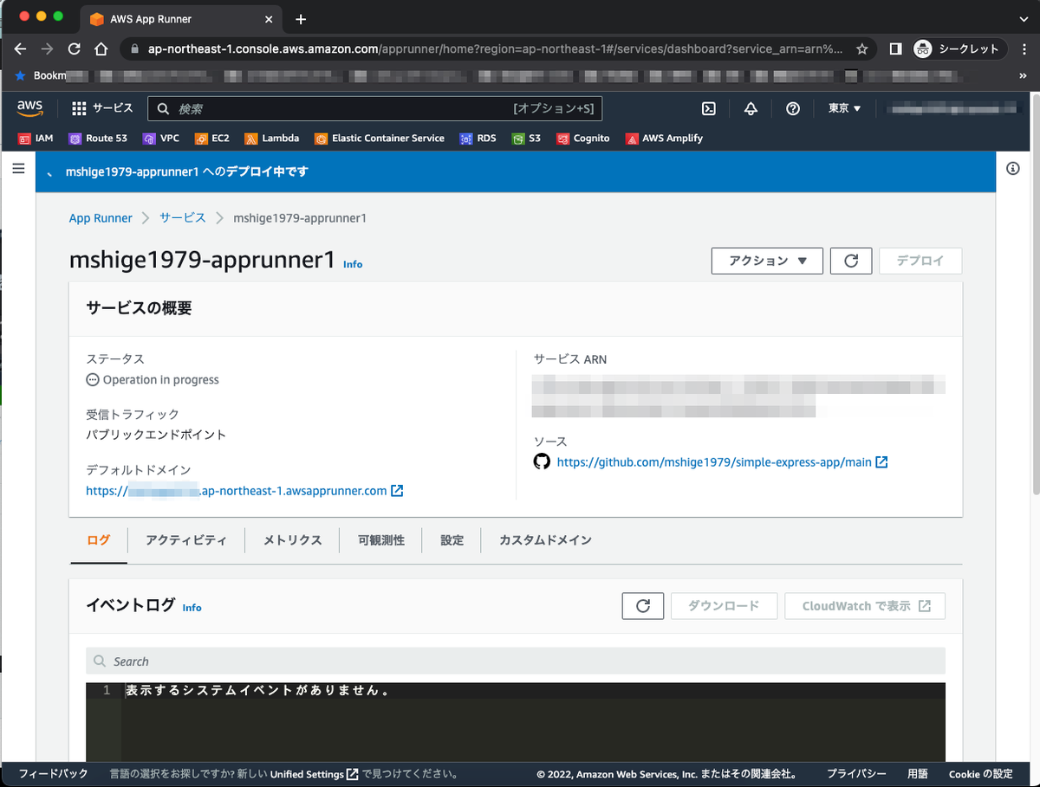Open the 用語 footer link
Screen dimensions: 1040x787
pyautogui.click(x=918, y=774)
